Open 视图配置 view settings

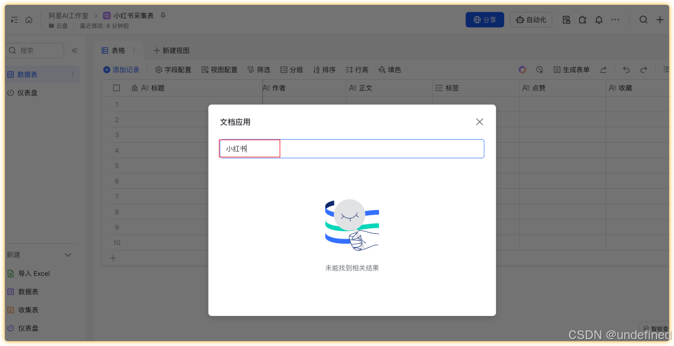click(x=219, y=70)
